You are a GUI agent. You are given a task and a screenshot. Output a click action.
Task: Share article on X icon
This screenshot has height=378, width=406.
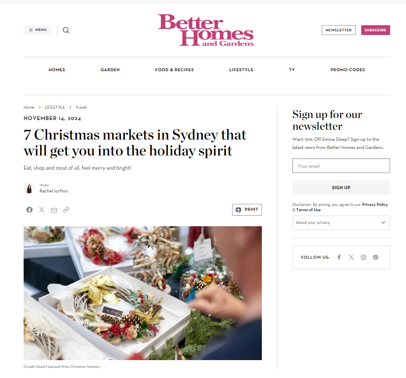(x=42, y=210)
